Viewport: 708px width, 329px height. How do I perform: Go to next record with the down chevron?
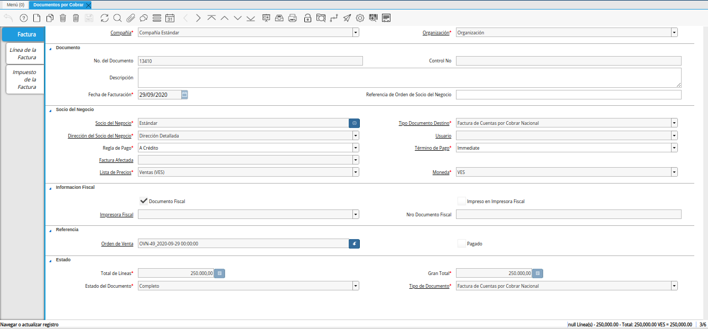click(237, 18)
